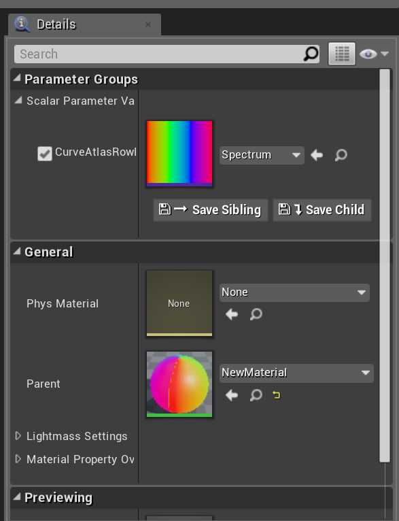The width and height of the screenshot is (399, 521).
Task: Browse to Spectrum curve in Content Browser
Action: pos(341,155)
